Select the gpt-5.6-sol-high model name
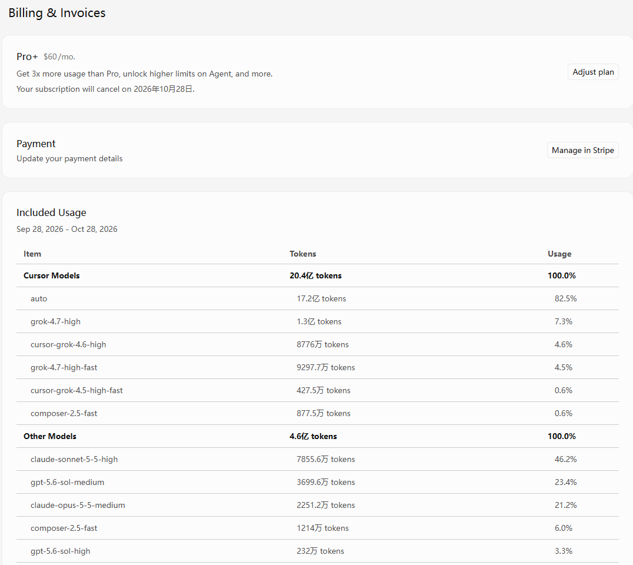633x565 pixels. tap(61, 551)
